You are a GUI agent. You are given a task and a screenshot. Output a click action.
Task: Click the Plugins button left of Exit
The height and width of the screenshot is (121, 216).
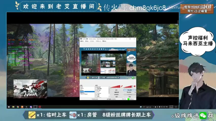click(117, 97)
